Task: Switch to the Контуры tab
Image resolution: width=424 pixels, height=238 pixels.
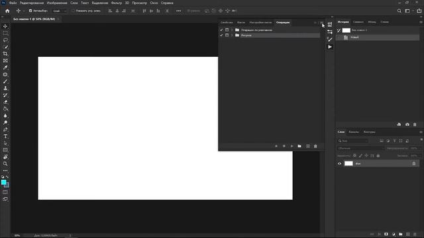Action: point(370,132)
